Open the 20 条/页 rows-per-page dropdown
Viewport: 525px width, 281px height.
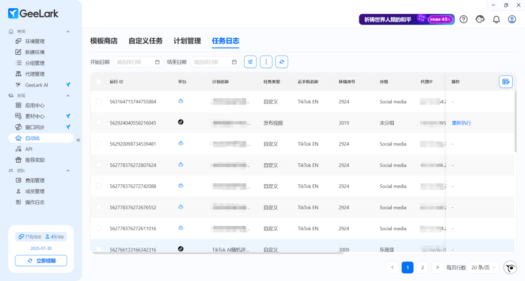[483, 267]
